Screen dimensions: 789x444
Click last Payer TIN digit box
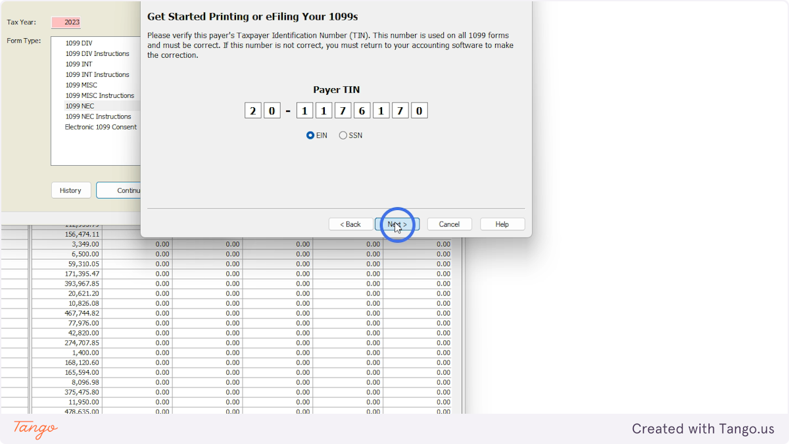pyautogui.click(x=419, y=111)
